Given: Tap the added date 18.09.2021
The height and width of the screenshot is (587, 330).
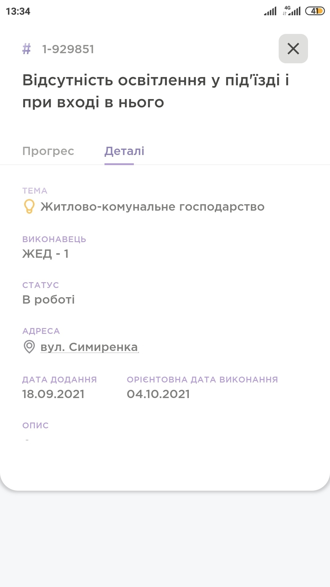Looking at the screenshot, I should point(53,394).
